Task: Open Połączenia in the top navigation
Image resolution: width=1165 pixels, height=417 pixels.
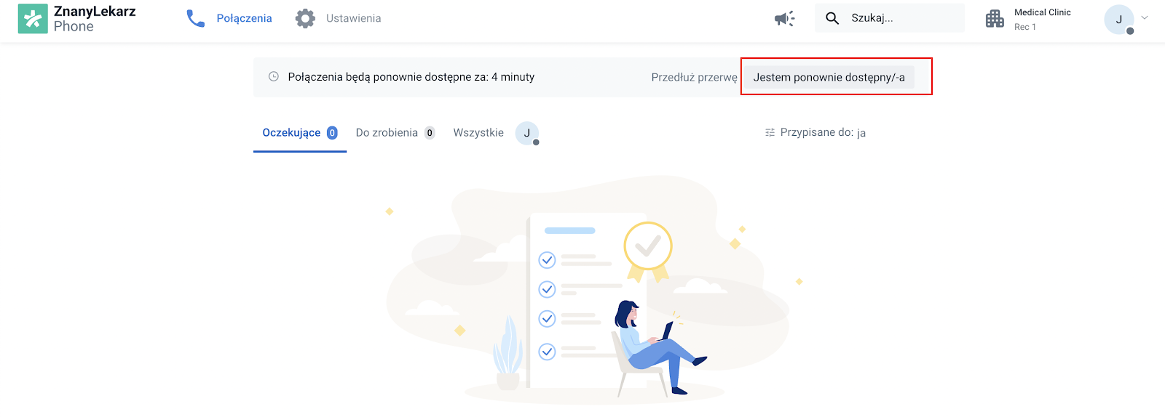Action: [244, 18]
